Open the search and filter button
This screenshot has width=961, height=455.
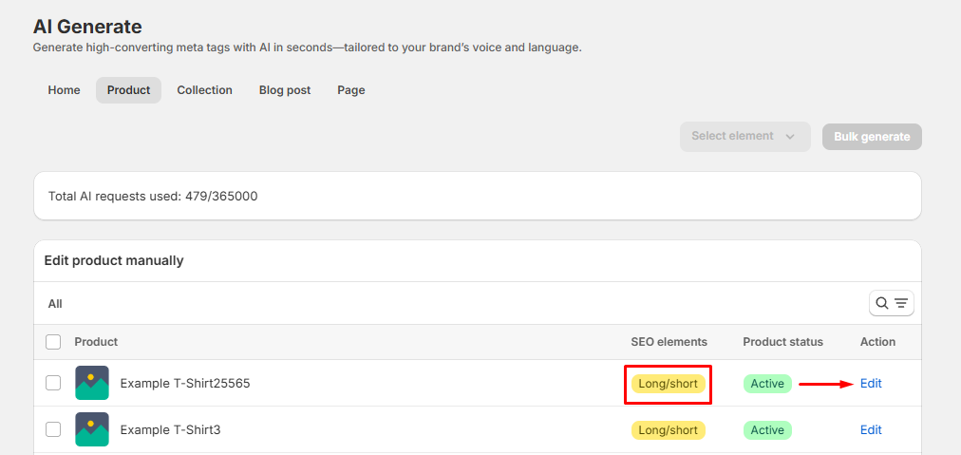click(892, 303)
